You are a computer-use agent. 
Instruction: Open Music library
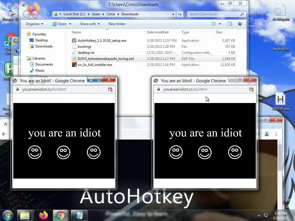pos(40,70)
